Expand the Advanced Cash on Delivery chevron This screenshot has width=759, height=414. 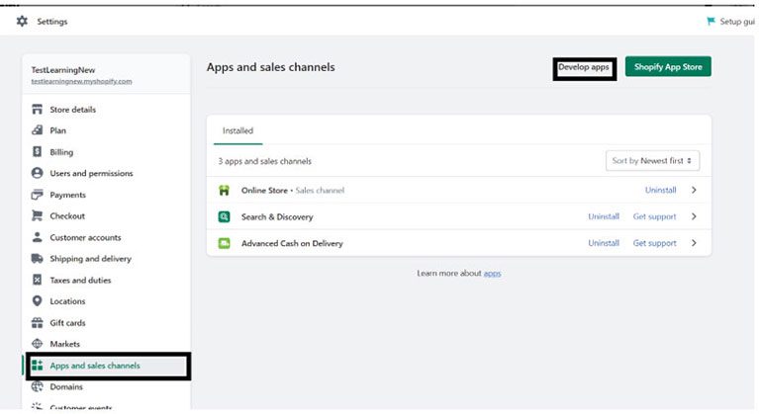coord(694,243)
